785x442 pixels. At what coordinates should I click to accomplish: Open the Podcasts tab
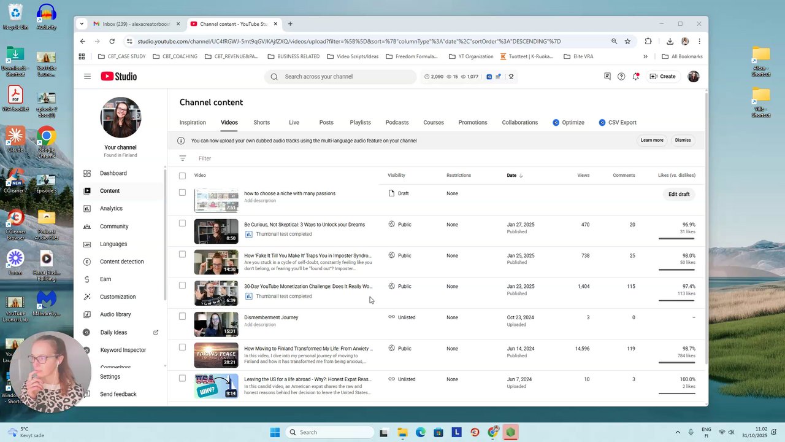click(397, 122)
